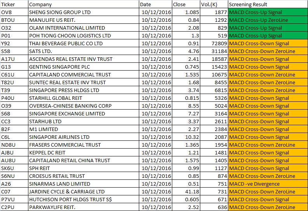Click volume cell 31184
Image resolution: width=308 pixels, height=211 pixels.
[x=214, y=51]
